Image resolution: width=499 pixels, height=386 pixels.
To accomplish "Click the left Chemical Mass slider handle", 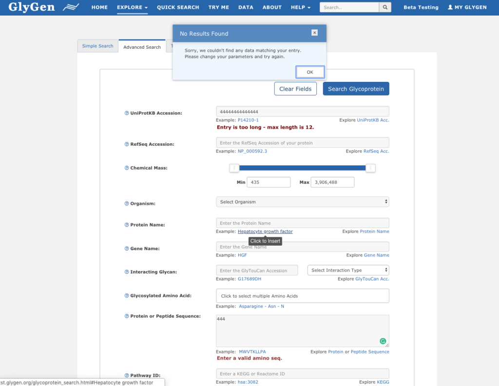I will coord(234,168).
